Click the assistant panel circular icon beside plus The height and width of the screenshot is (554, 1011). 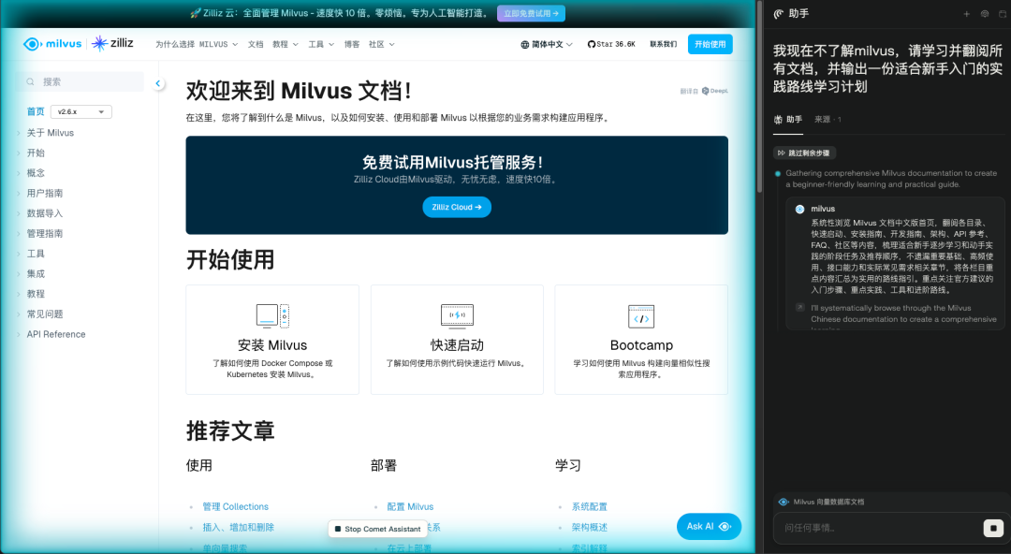[x=985, y=13]
